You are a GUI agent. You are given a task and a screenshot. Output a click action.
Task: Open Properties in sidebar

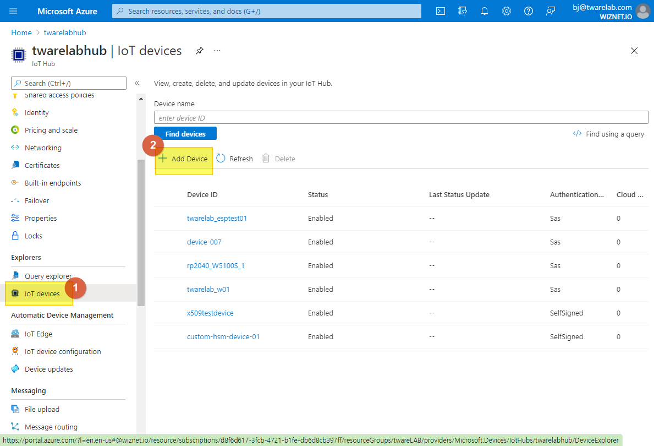(41, 218)
